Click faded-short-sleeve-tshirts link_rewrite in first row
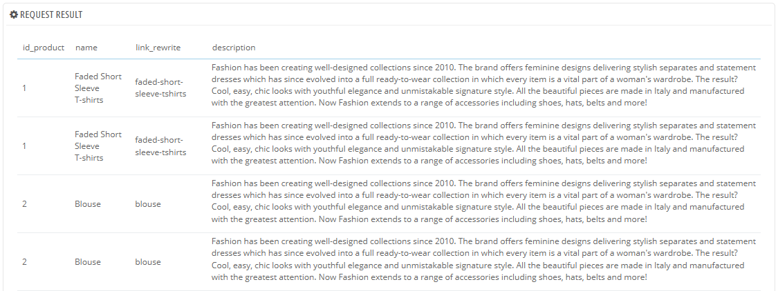Viewport: 778px width, 291px height. click(x=161, y=88)
